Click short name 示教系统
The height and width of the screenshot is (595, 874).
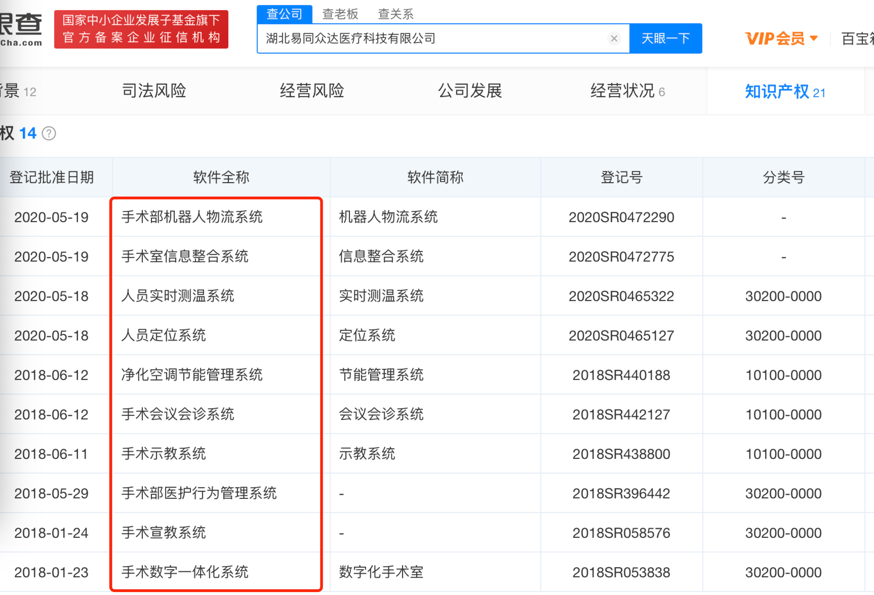367,454
